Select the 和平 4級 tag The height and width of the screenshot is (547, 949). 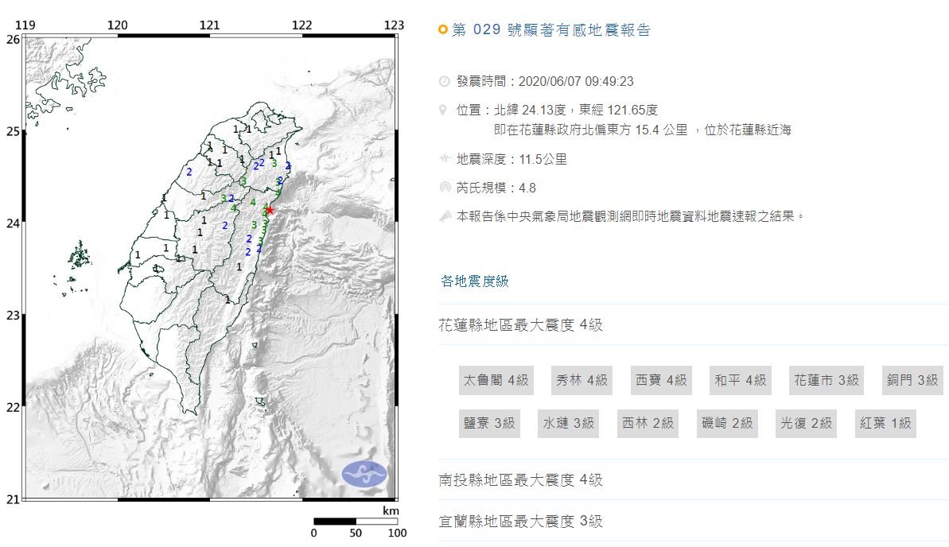click(741, 381)
